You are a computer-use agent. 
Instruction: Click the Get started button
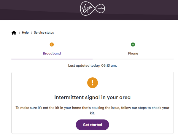pyautogui.click(x=92, y=125)
